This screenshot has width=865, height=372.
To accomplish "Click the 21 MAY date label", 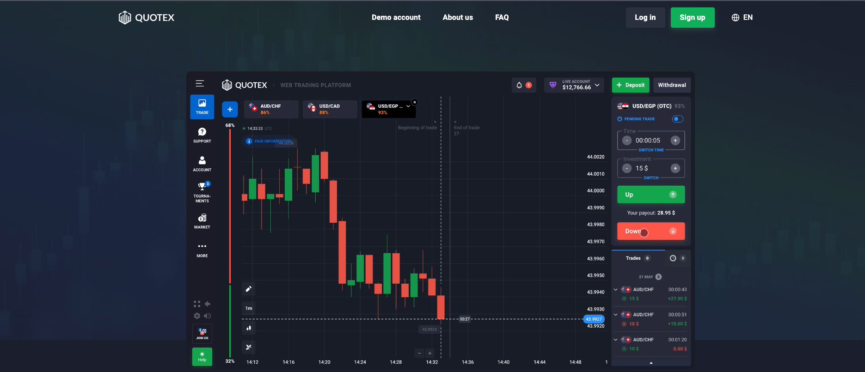I will [x=646, y=277].
